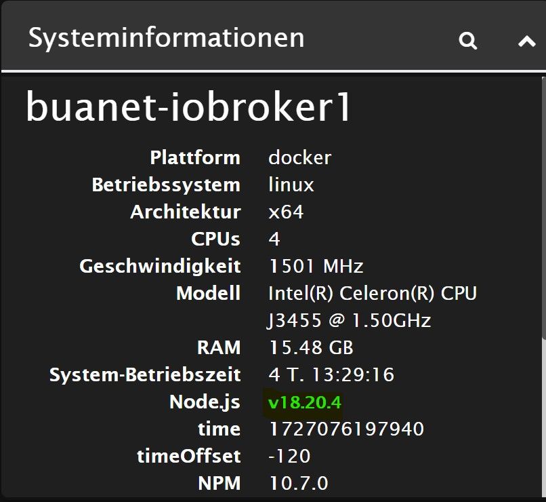Click the timeOffset value -120

[289, 457]
